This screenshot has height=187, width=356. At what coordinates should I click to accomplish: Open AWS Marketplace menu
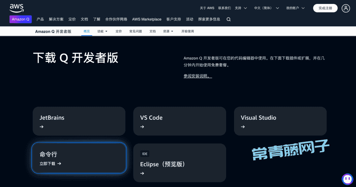[x=147, y=19]
